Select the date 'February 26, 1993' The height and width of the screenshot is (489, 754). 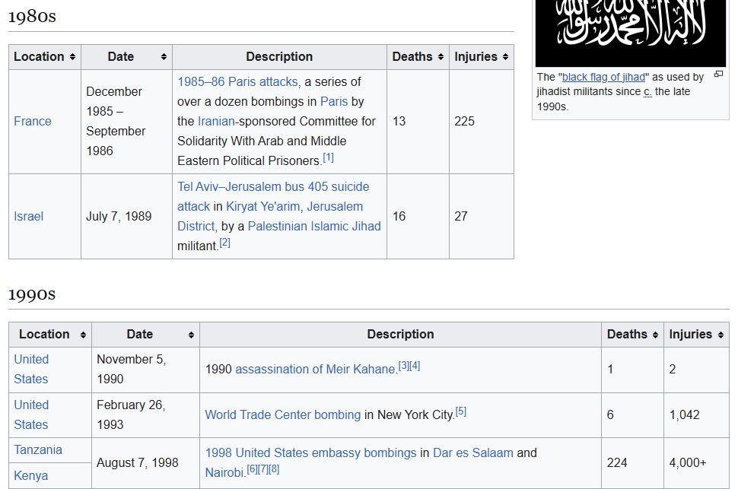[x=131, y=415]
